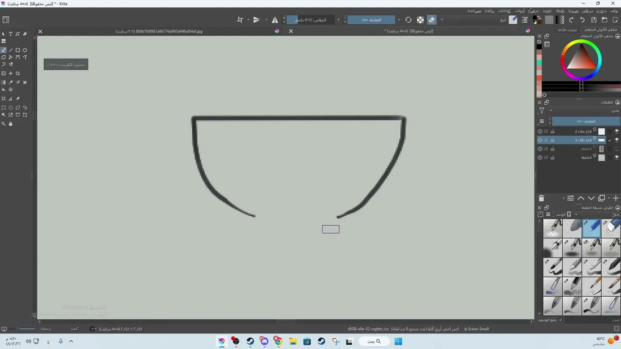
Task: Select the Transform tool
Action: coord(3,74)
